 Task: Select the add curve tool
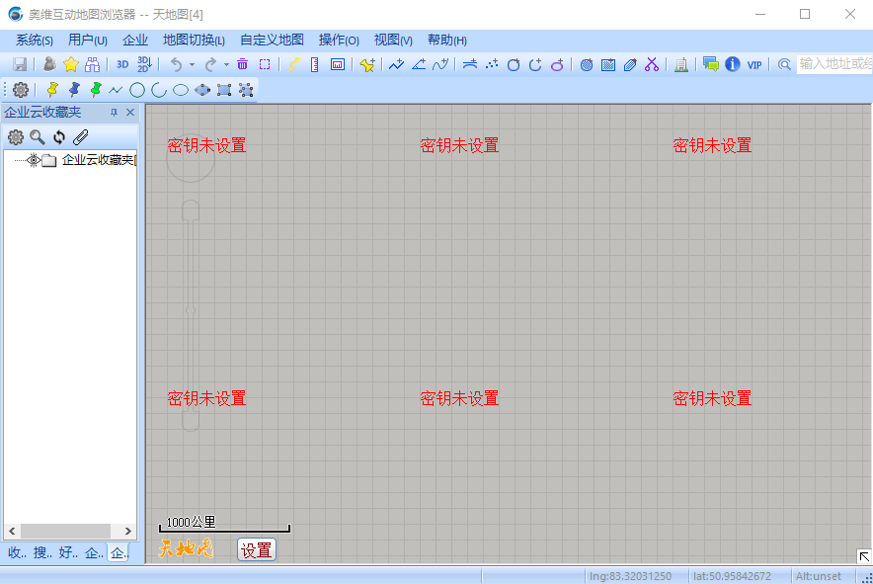tap(440, 64)
